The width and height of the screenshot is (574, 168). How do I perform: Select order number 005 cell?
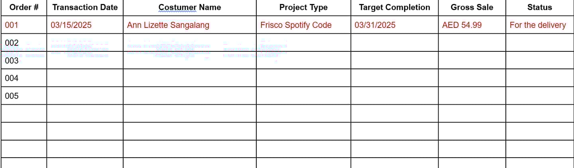pos(24,96)
